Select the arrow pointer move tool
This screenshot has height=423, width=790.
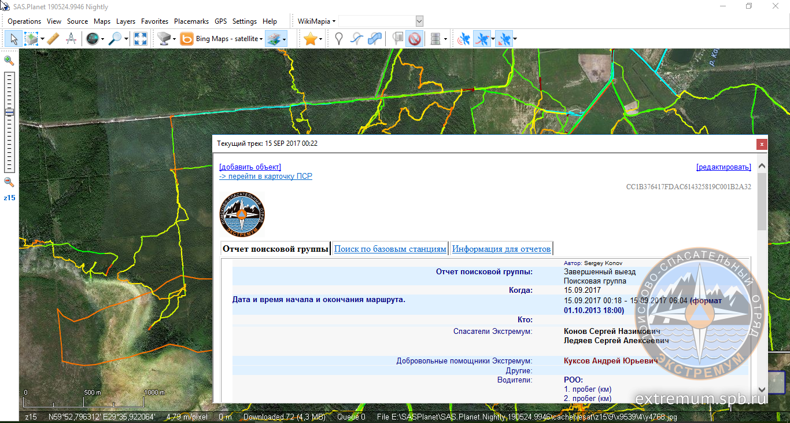(14, 39)
